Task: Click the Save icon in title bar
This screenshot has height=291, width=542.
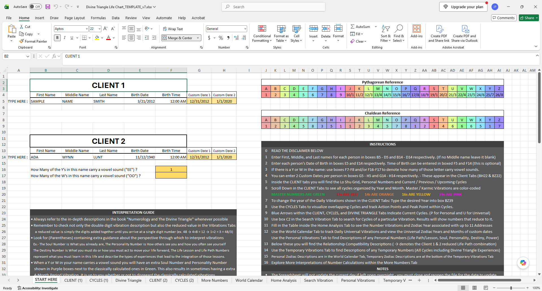Action: pyautogui.click(x=48, y=7)
